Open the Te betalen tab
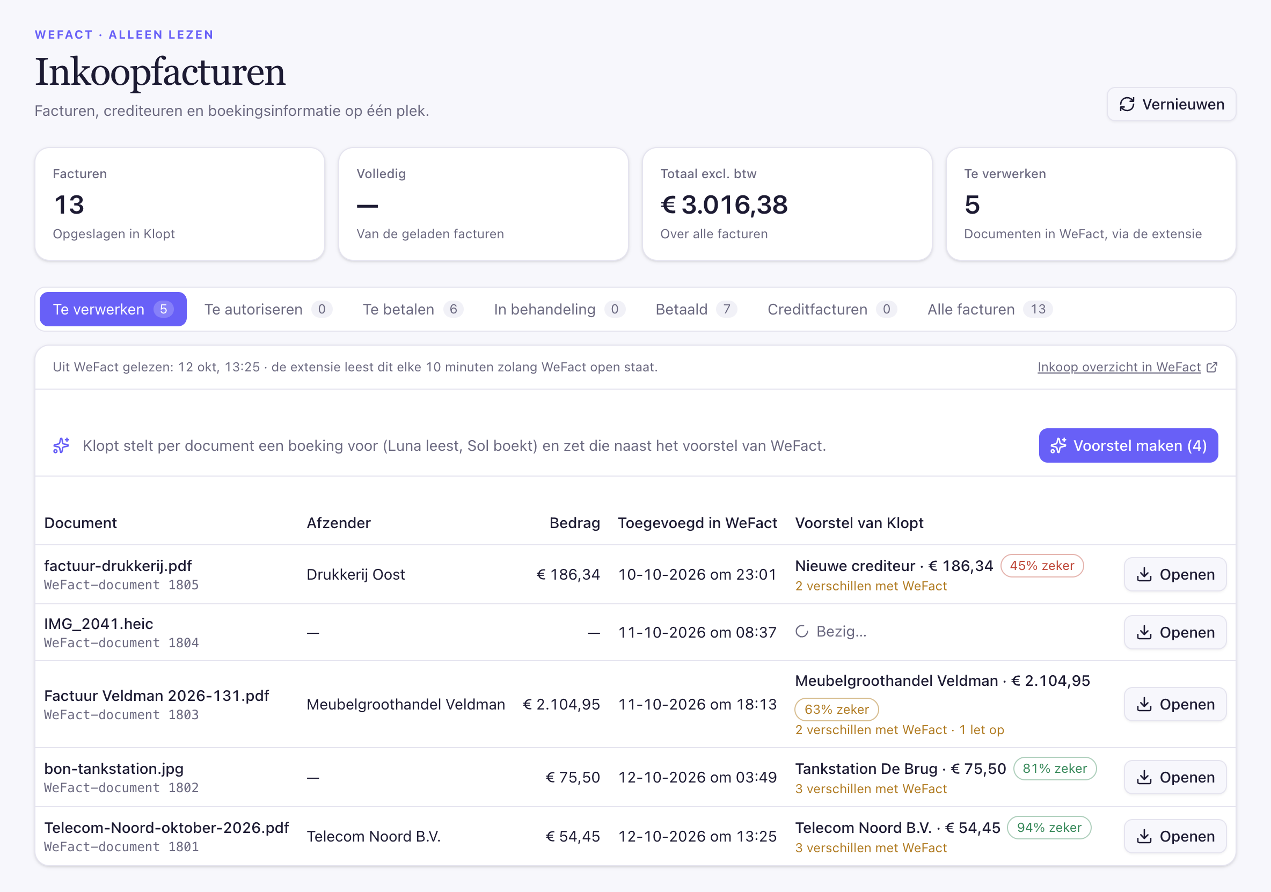Viewport: 1271px width, 892px height. point(412,309)
